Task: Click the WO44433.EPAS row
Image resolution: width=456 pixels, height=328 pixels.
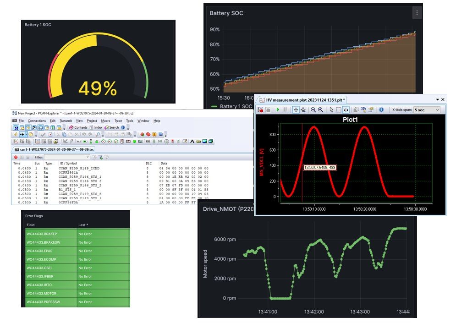Action: point(77,251)
